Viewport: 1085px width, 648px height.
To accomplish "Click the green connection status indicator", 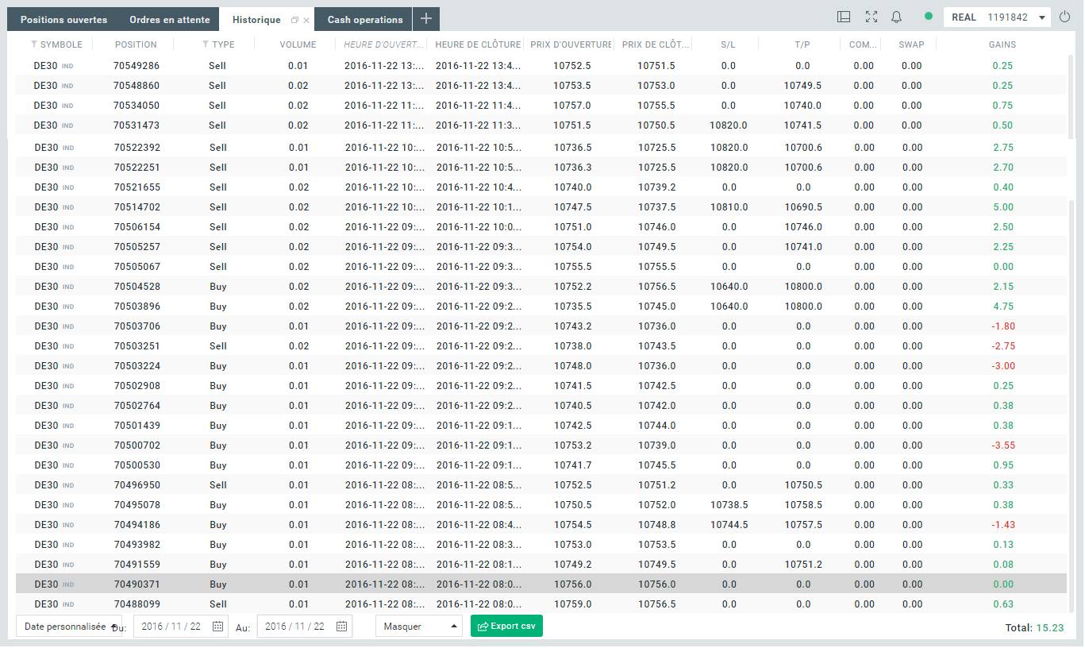I will (929, 17).
